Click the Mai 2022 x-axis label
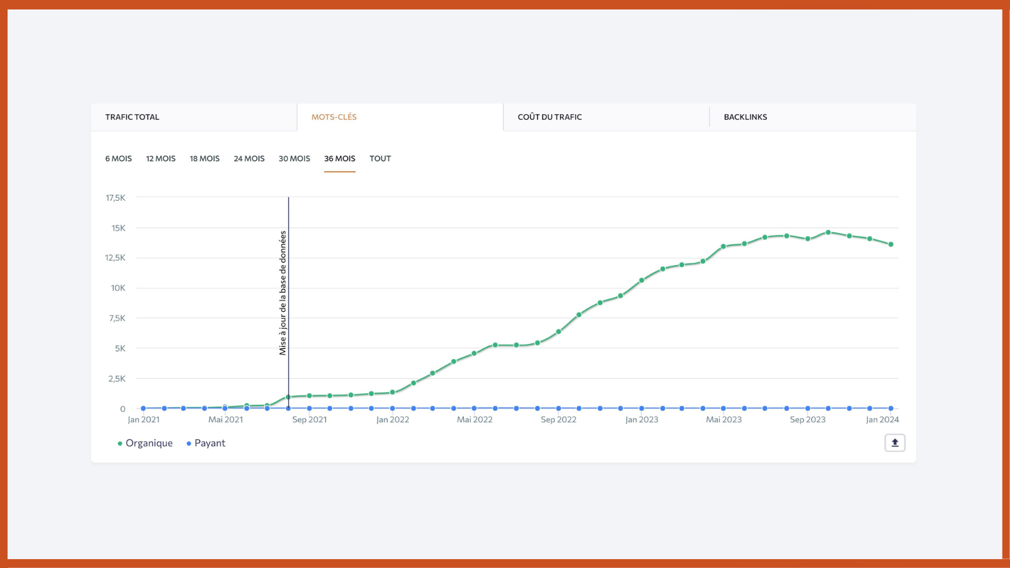This screenshot has width=1010, height=568. click(475, 420)
